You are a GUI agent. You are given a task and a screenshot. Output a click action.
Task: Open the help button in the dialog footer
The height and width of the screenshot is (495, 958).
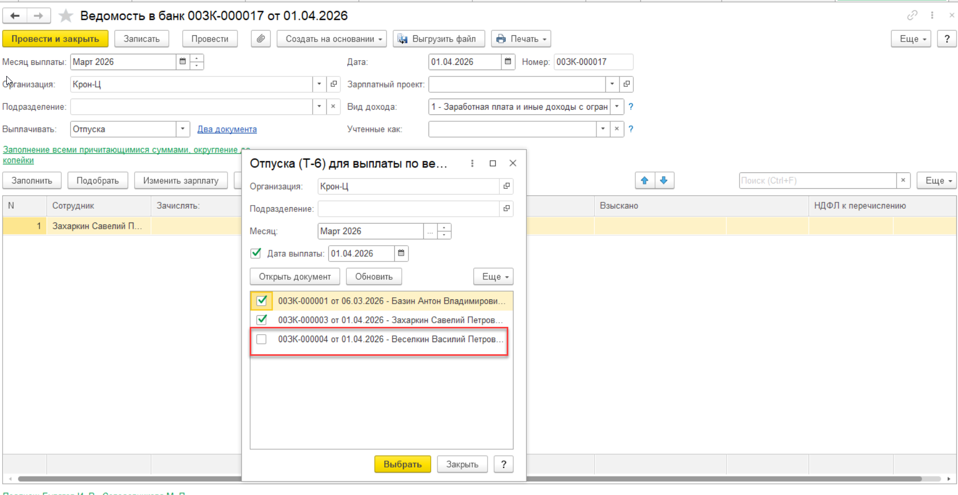[504, 464]
